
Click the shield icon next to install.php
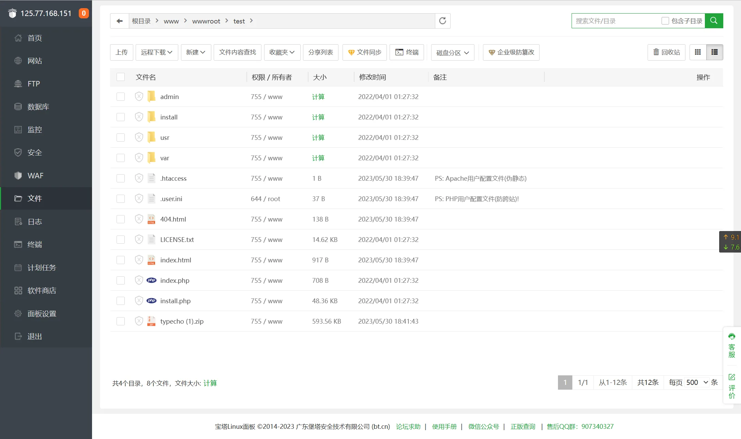click(x=139, y=301)
